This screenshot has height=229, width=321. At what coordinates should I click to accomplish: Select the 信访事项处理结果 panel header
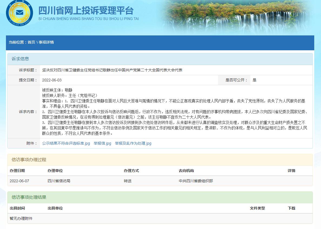click(160, 197)
